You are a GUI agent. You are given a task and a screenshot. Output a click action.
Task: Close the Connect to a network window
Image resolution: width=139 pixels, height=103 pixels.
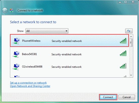pos(133,2)
